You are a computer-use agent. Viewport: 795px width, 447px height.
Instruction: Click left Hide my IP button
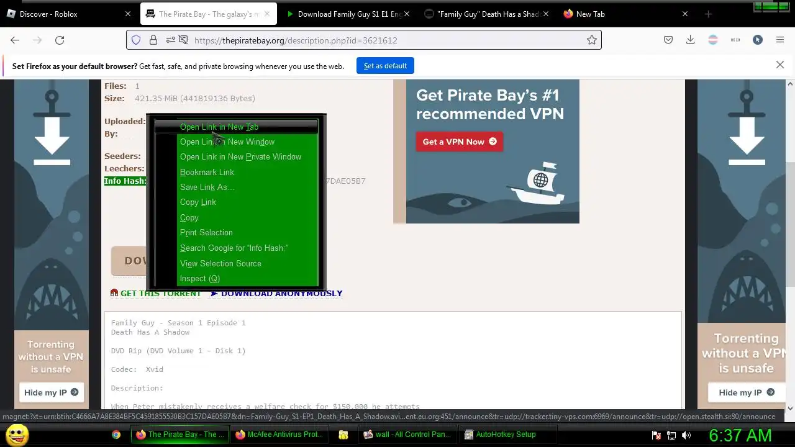click(51, 392)
